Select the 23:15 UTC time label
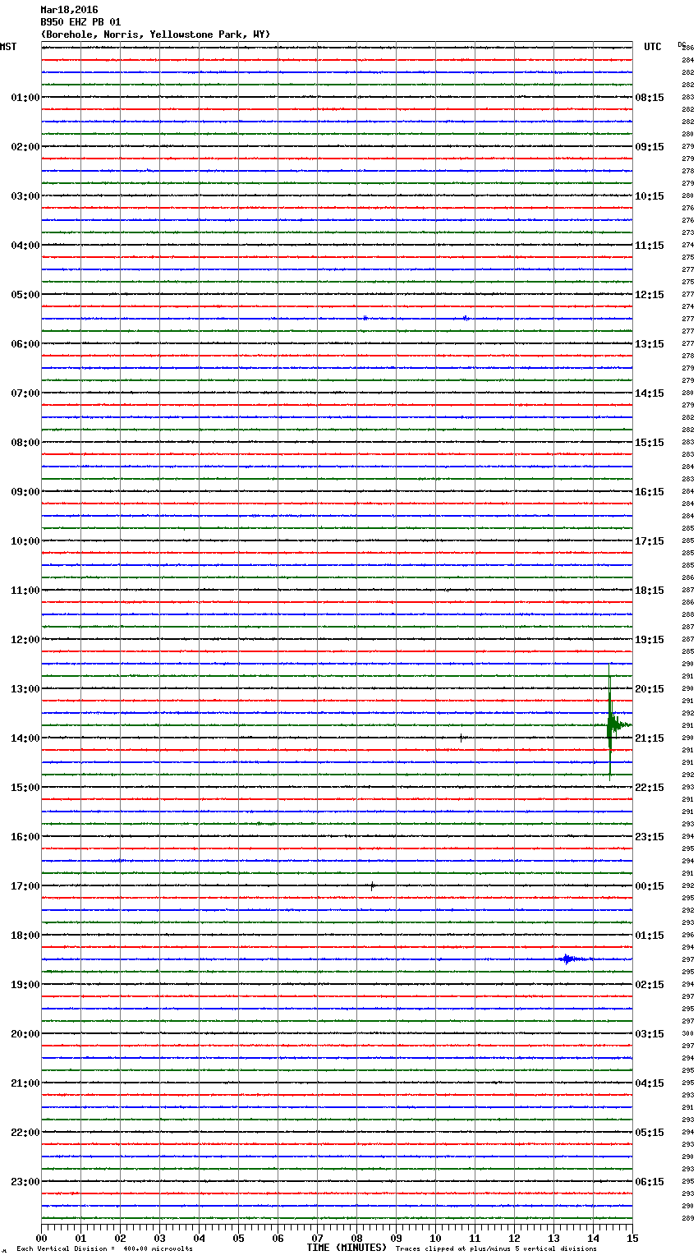This screenshot has width=698, height=1260. [650, 837]
